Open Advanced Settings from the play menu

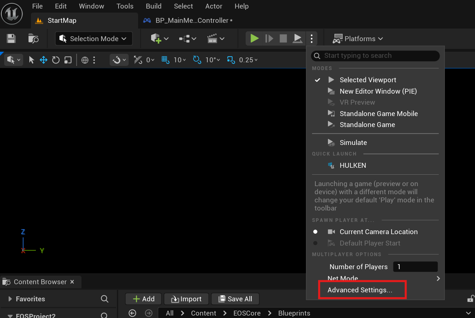[x=360, y=290]
